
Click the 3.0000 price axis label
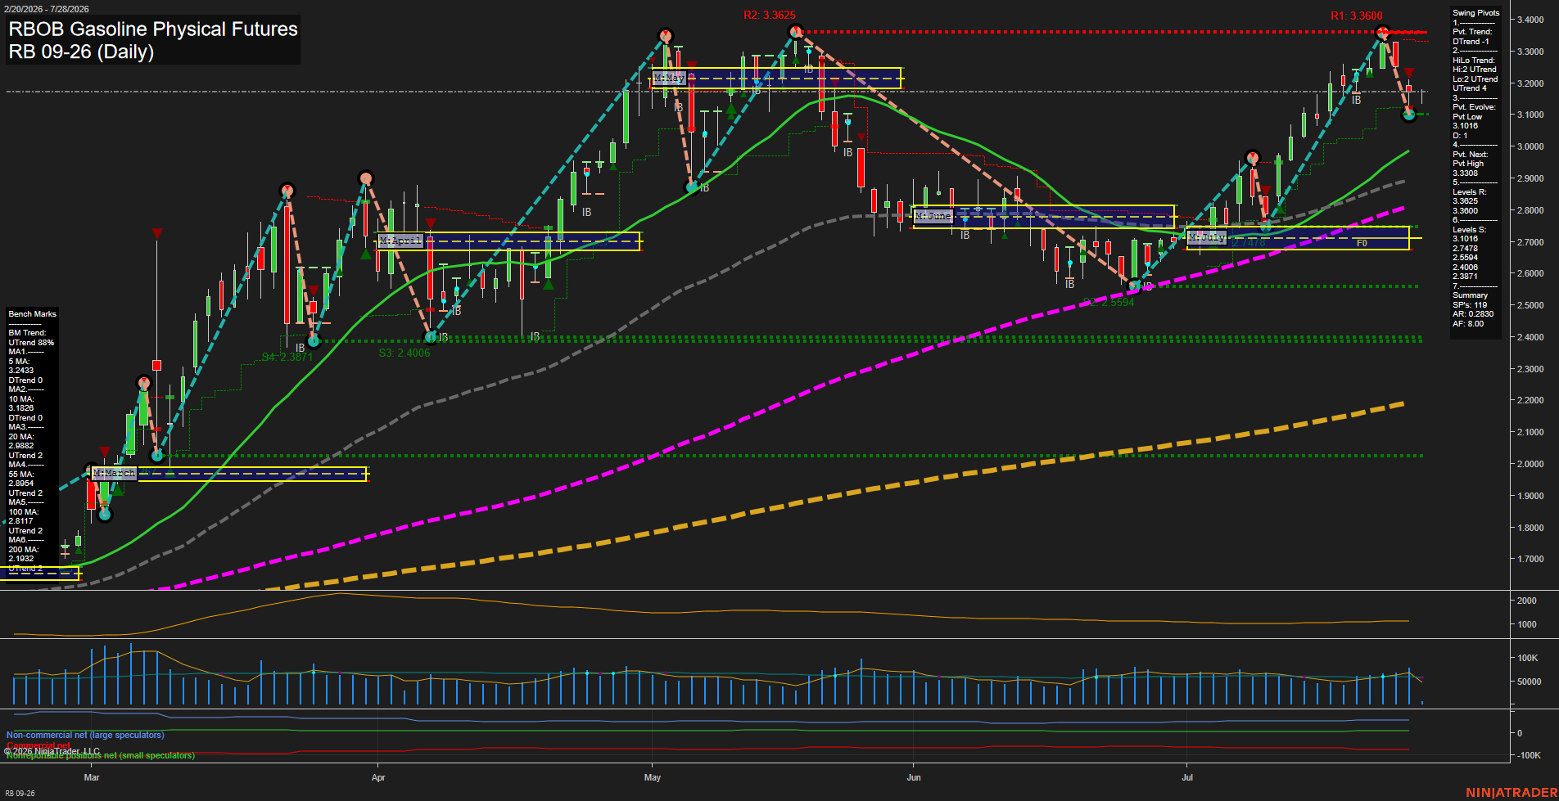[1530, 146]
